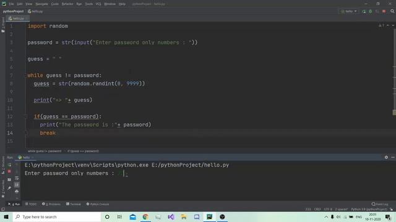
Task: Open Visual Studio from the taskbar
Action: tap(171, 216)
